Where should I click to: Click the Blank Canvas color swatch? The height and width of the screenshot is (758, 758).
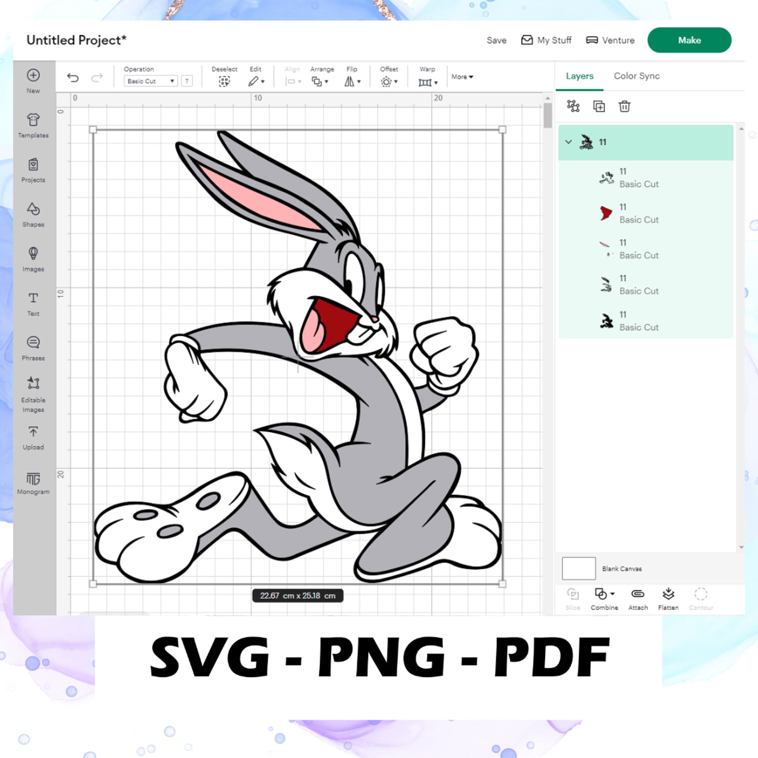(579, 568)
